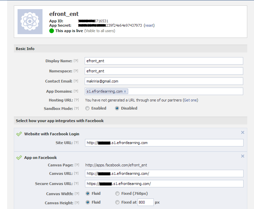Open help for Secure Canvas URL
Viewport: 254px width, 209px height.
point(76,184)
